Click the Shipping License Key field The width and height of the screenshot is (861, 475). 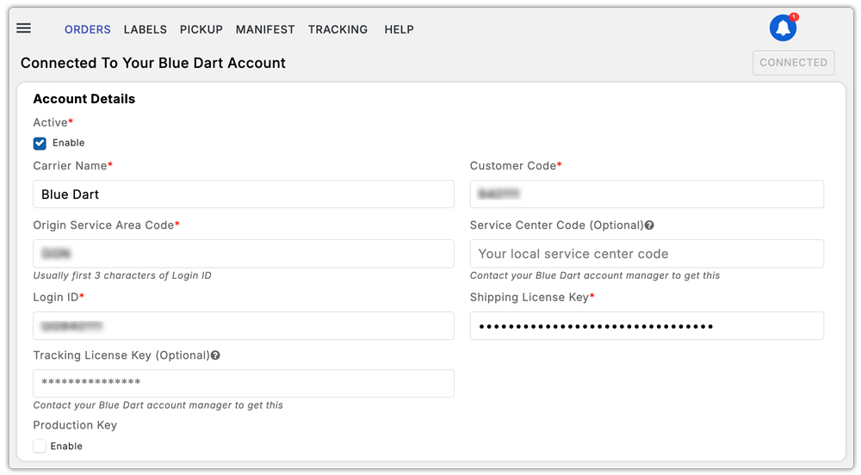[647, 326]
